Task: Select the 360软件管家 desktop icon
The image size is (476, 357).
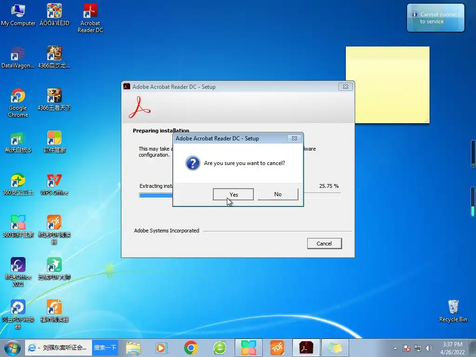Action: (18, 226)
